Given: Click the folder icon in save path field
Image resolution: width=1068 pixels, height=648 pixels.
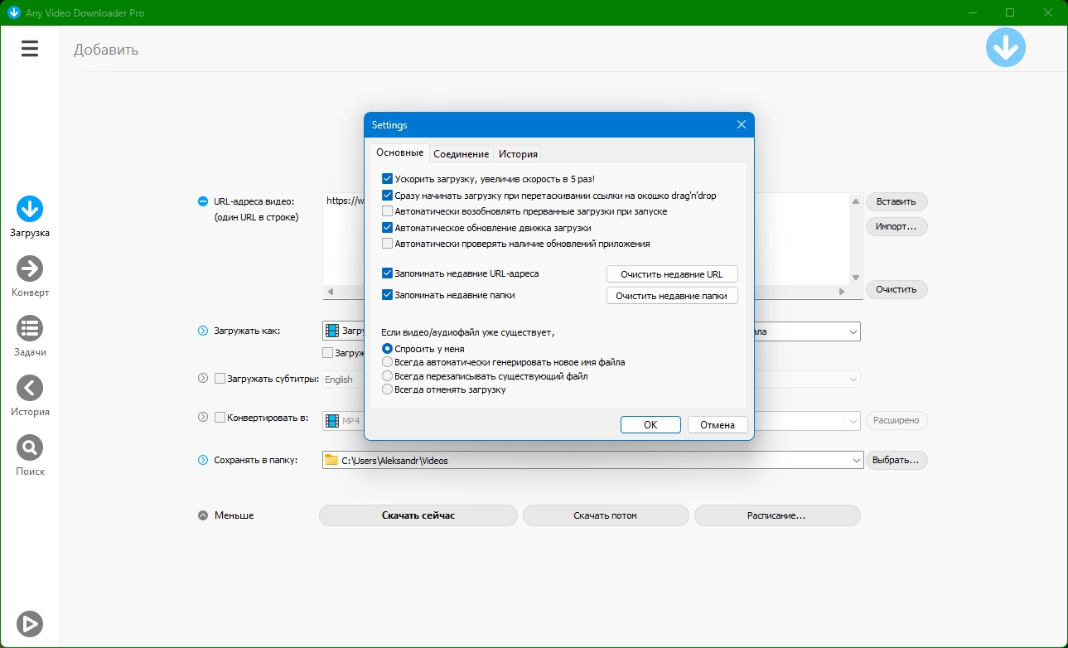Looking at the screenshot, I should [x=331, y=460].
